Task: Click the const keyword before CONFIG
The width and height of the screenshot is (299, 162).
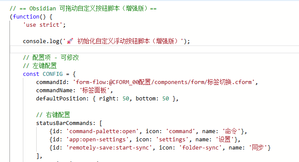Action: click(31, 74)
